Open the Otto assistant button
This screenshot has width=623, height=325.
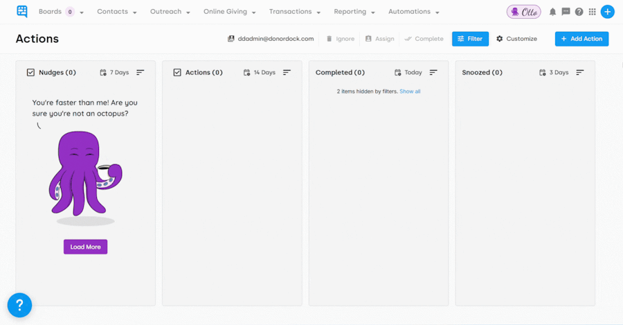524,12
